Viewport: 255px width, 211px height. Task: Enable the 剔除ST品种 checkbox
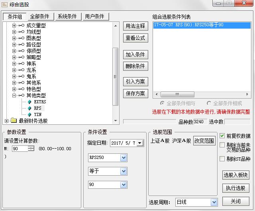click(x=222, y=159)
